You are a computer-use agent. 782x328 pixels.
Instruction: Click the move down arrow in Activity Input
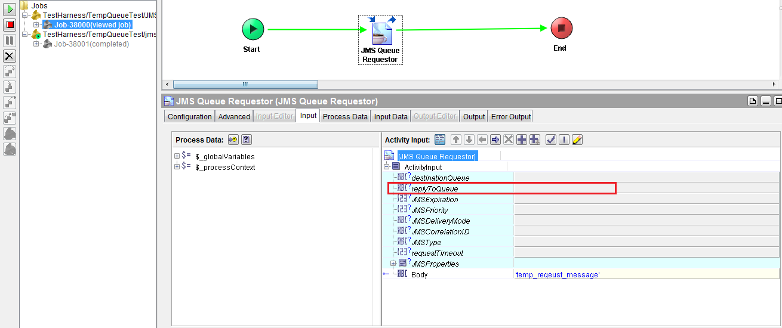(x=469, y=140)
